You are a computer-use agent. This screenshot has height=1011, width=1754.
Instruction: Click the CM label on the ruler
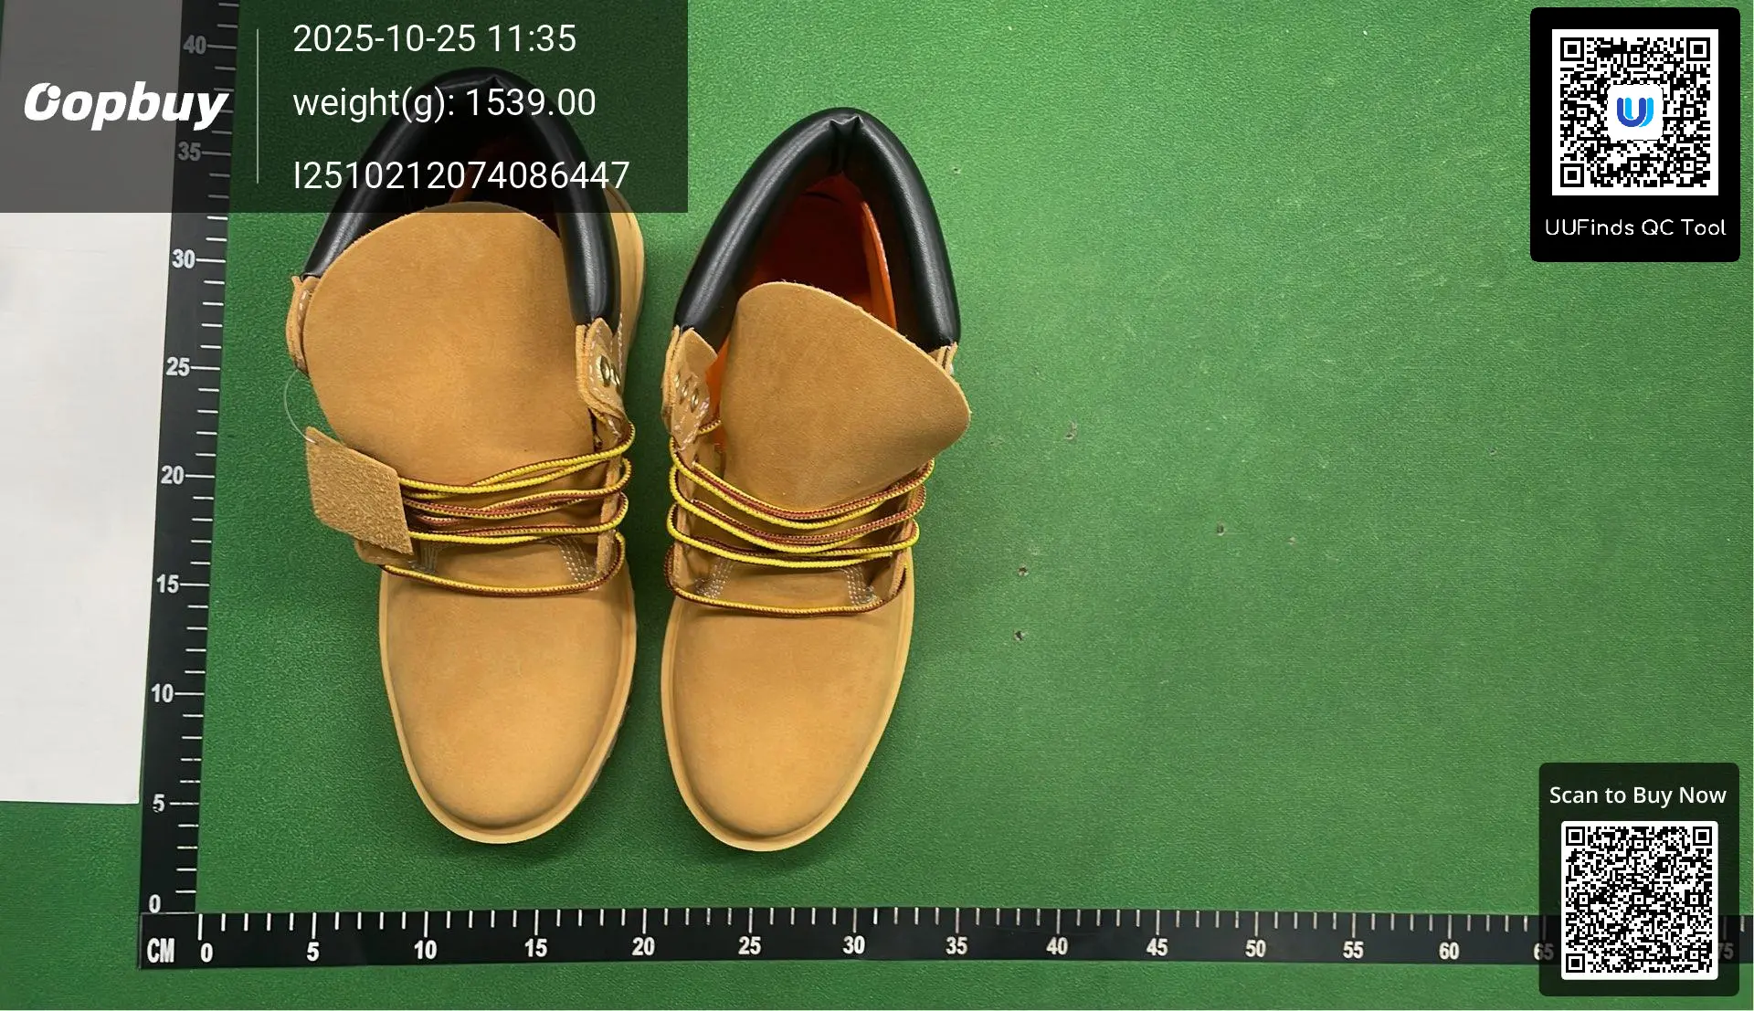[x=161, y=951]
